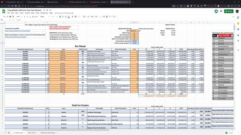
Task: Open the RACE dropdown in info section
Action: (x=137, y=31)
